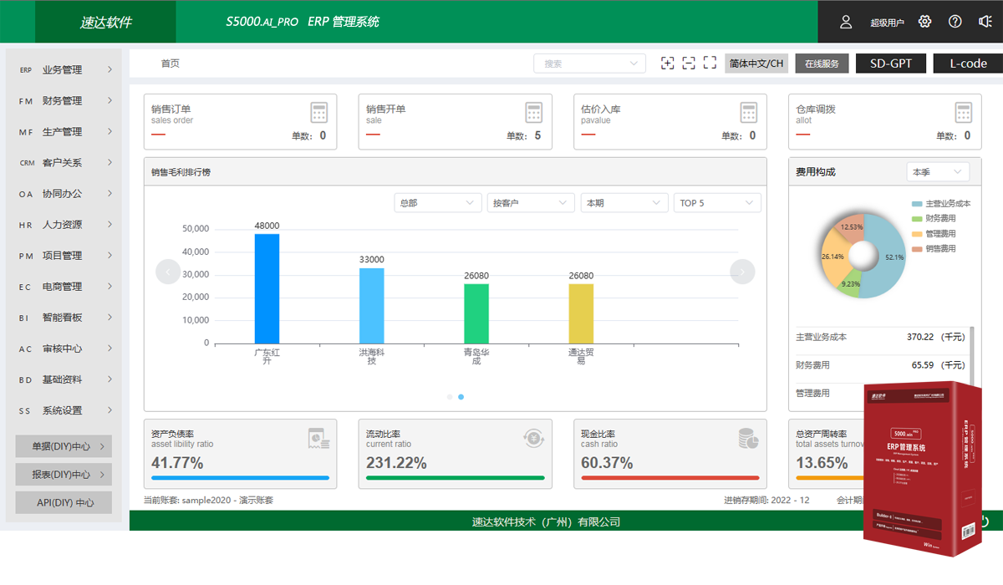Open 单据(DIY)中心 button
Screen dimensions: 1003x585
pyautogui.click(x=64, y=446)
